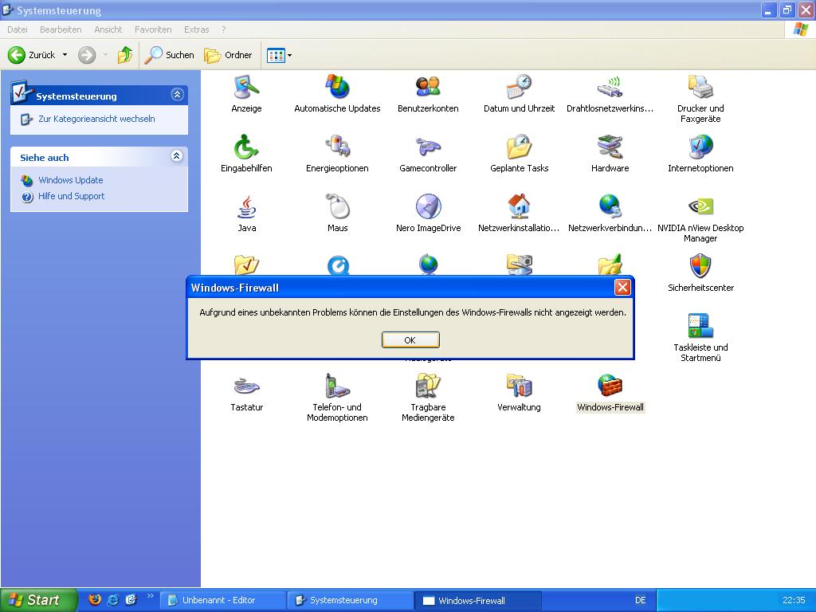Expand quick launch overflow chevron
816x612 pixels.
tap(151, 596)
